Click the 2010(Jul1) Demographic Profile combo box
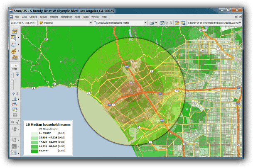Screen dimensions: 253x168 click(x=120, y=23)
